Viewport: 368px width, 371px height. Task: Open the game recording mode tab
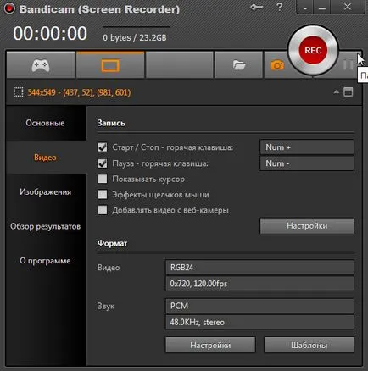(41, 65)
